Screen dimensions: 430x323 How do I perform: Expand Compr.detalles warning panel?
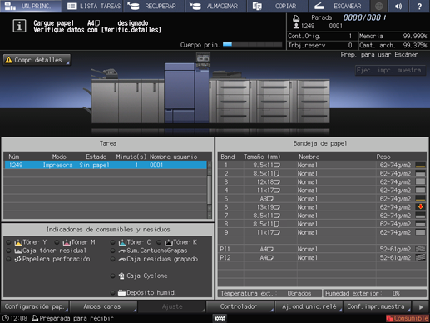37,60
